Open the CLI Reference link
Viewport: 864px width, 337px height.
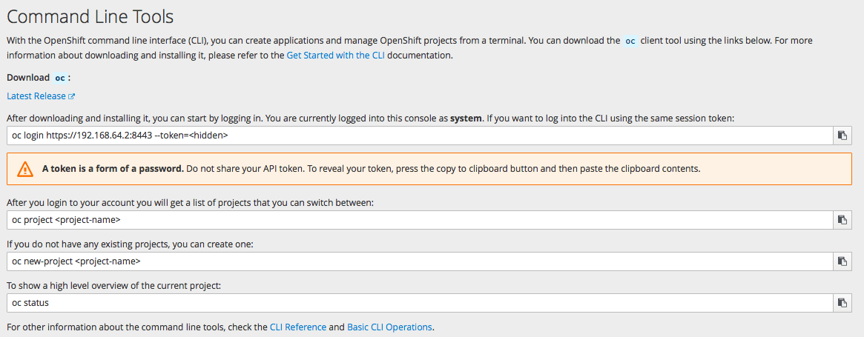(298, 327)
